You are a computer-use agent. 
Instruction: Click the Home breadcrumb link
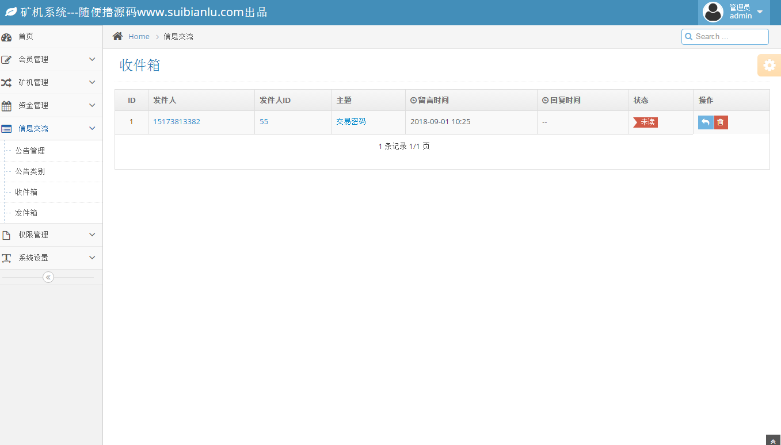(x=139, y=36)
